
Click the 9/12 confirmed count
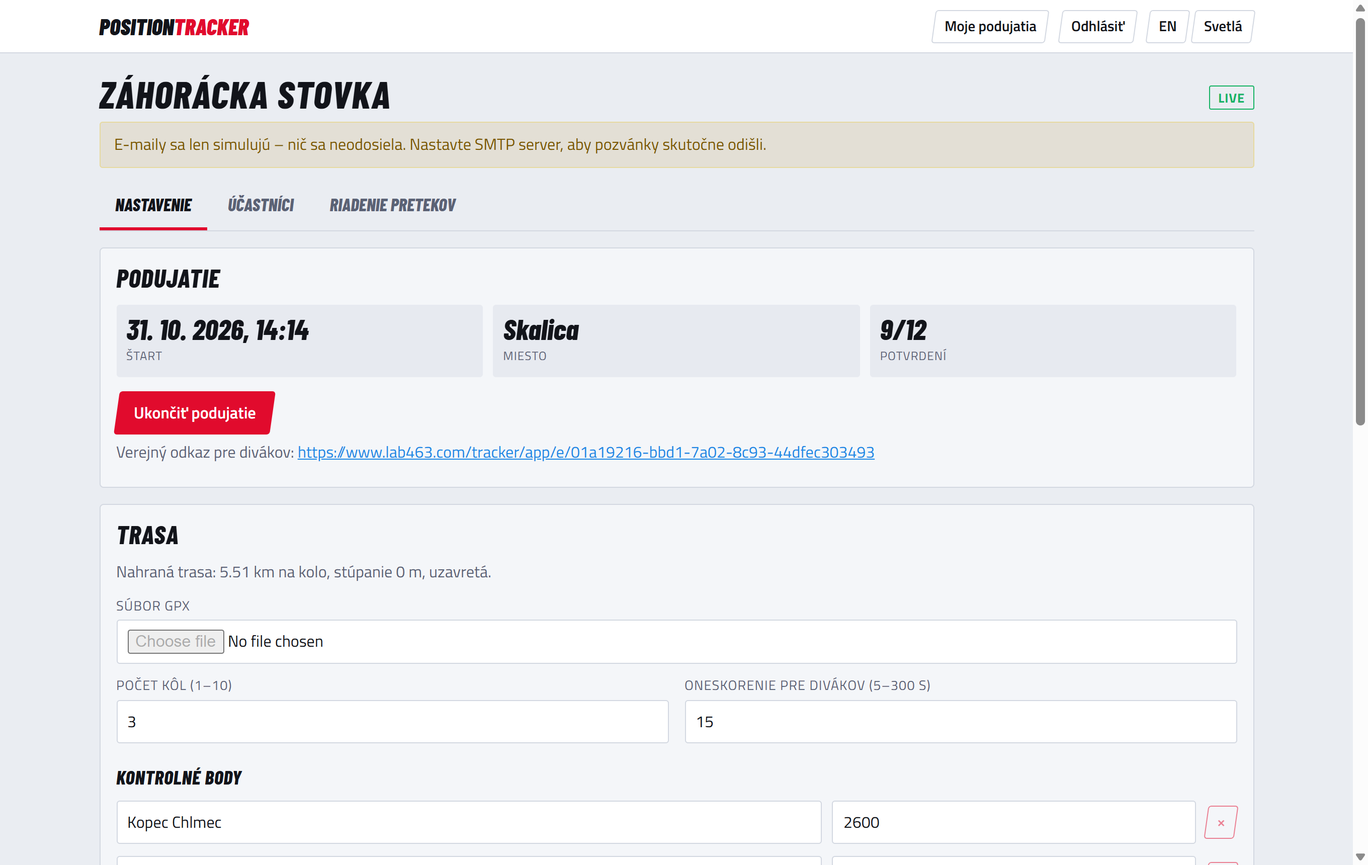click(x=903, y=330)
